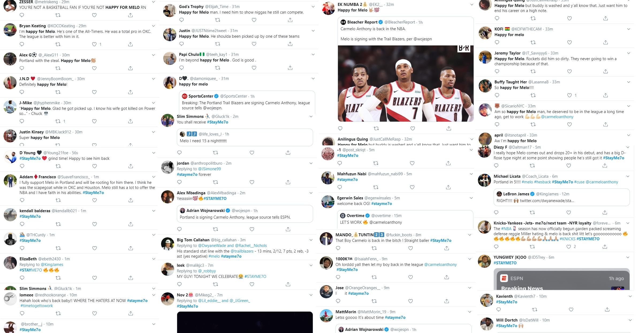Reply to Alex G's Portland steal tweet

pos(22,68)
